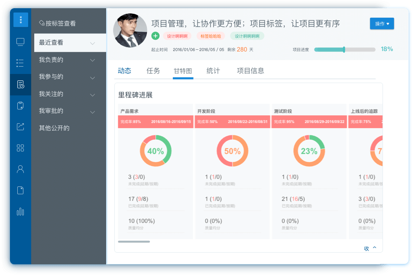The height and width of the screenshot is (276, 412).
Task: Click the 3 (3/0) unfinished count in 产品需求
Action: (136, 177)
